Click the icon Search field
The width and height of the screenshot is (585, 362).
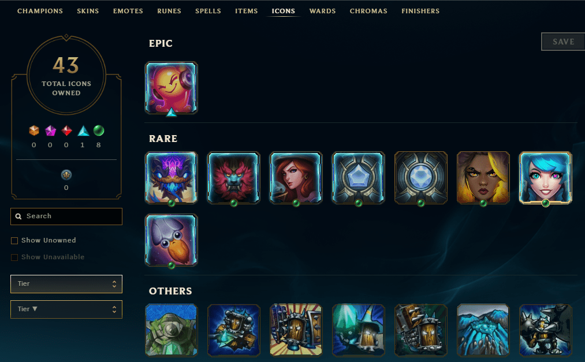66,217
